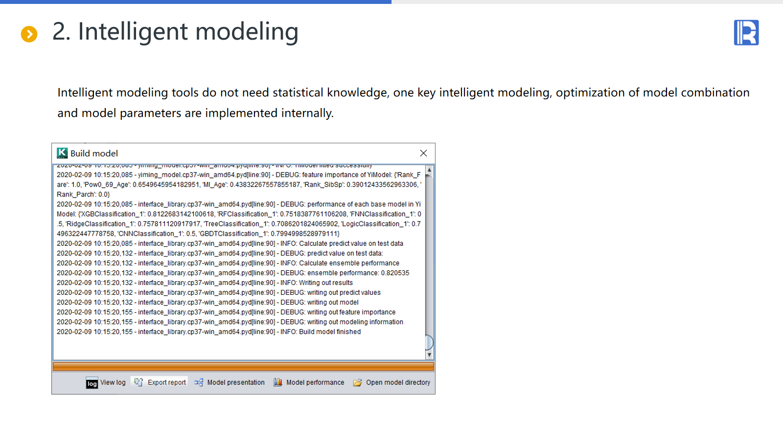783x440 pixels.
Task: Click the View log icon
Action: [x=92, y=383]
